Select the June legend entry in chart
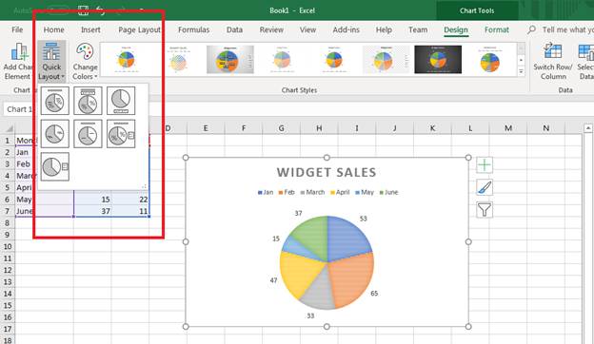The width and height of the screenshot is (594, 344). (x=388, y=192)
